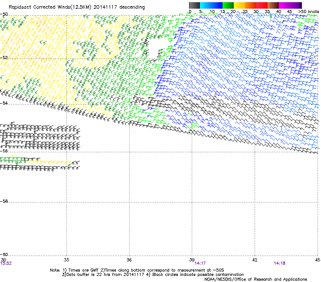
Task: Click the '-52' latitude label
Action: pos(4,58)
